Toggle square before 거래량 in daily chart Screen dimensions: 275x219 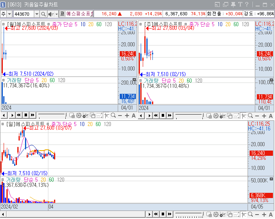point(3,180)
